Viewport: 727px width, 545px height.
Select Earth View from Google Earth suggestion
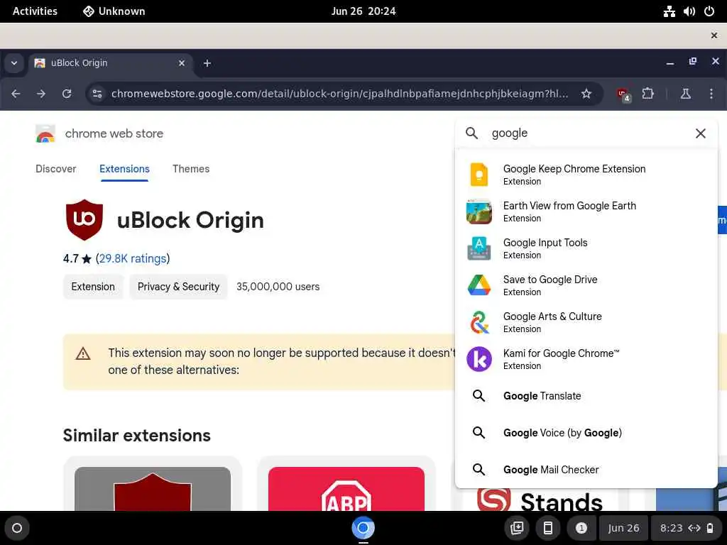pos(586,211)
